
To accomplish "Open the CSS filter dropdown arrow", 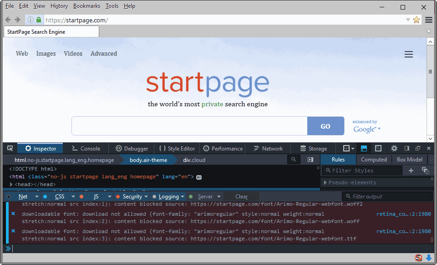I will point(73,197).
